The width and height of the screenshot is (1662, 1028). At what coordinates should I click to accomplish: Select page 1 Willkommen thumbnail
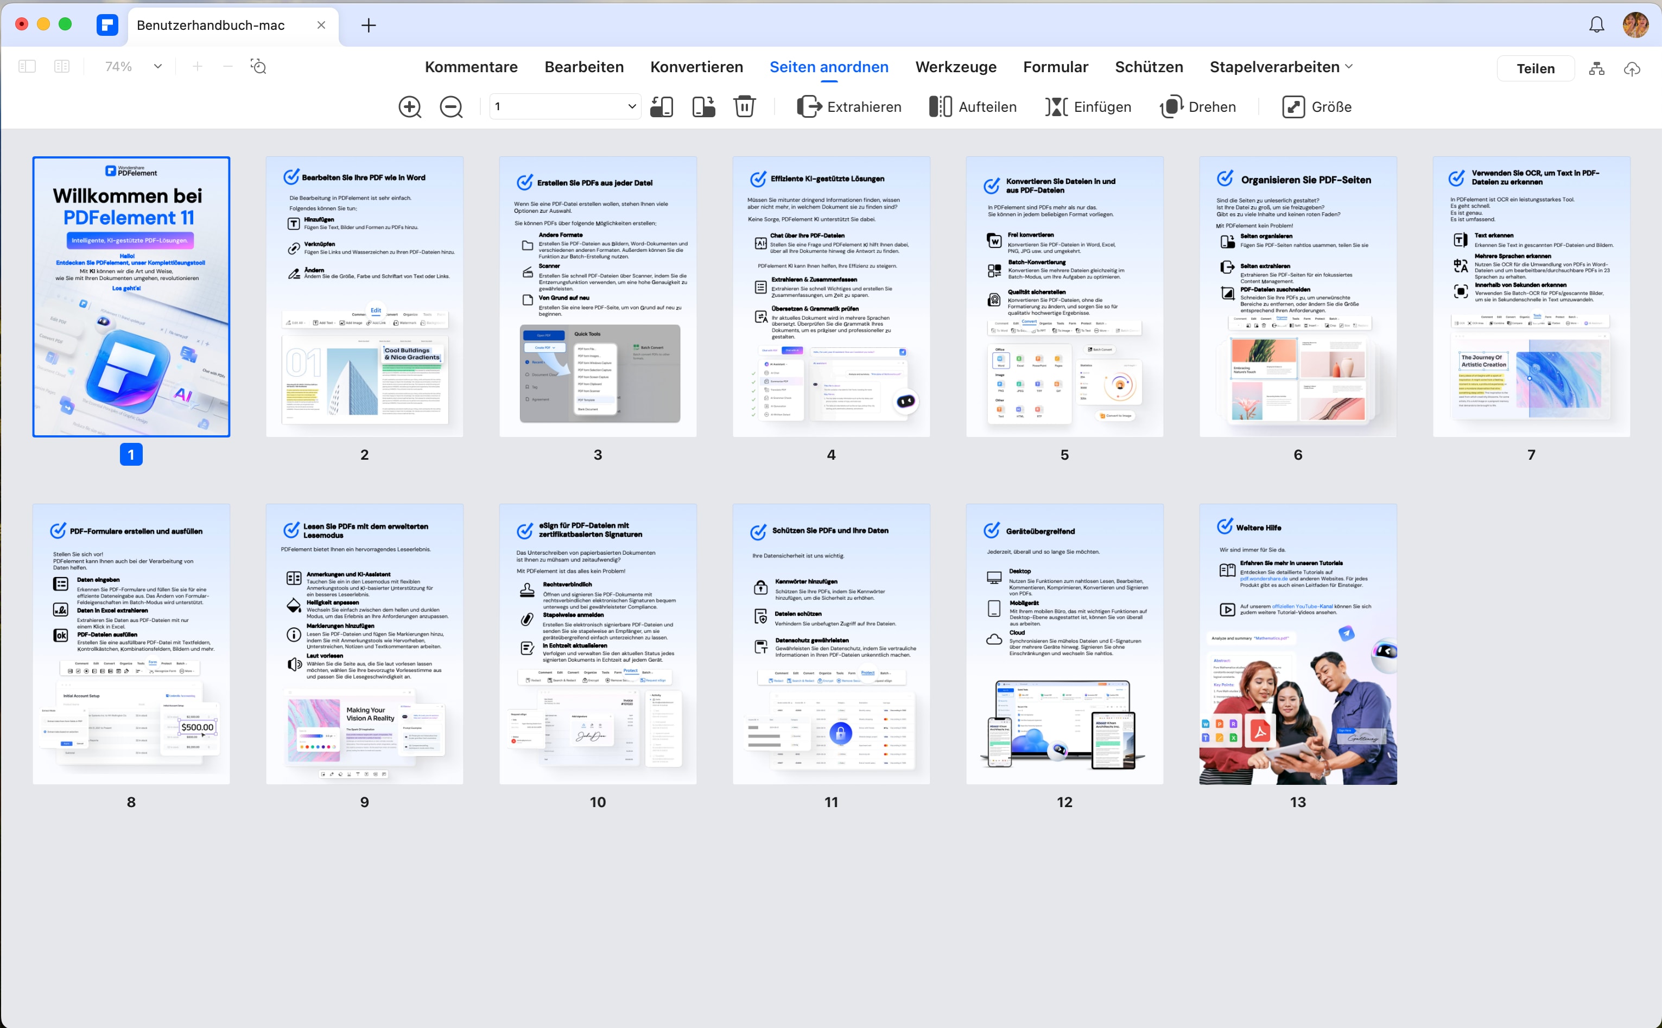131,296
